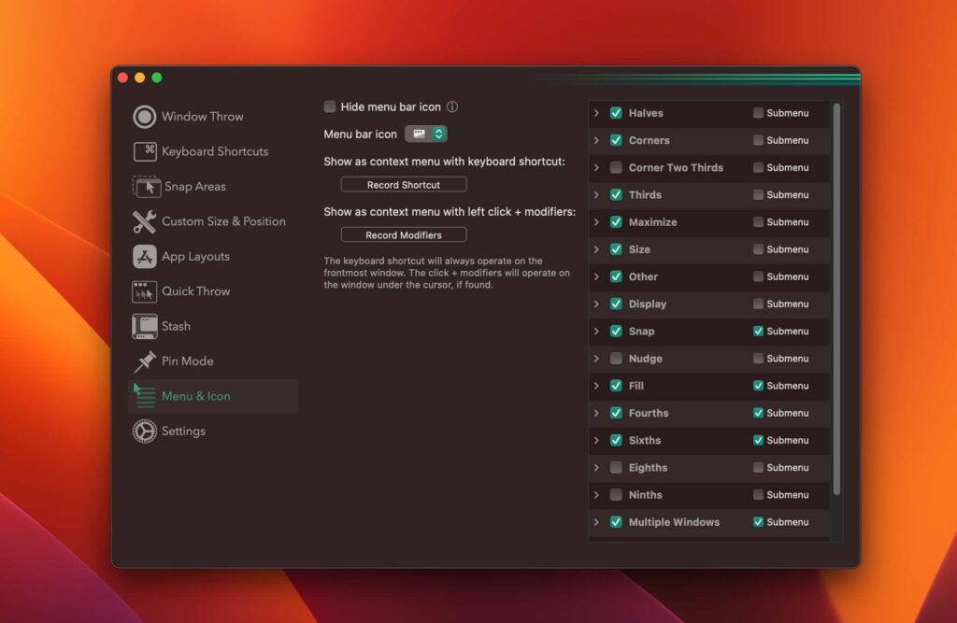The image size is (957, 623).
Task: Click the Pin Mode pushpin icon
Action: coord(145,361)
